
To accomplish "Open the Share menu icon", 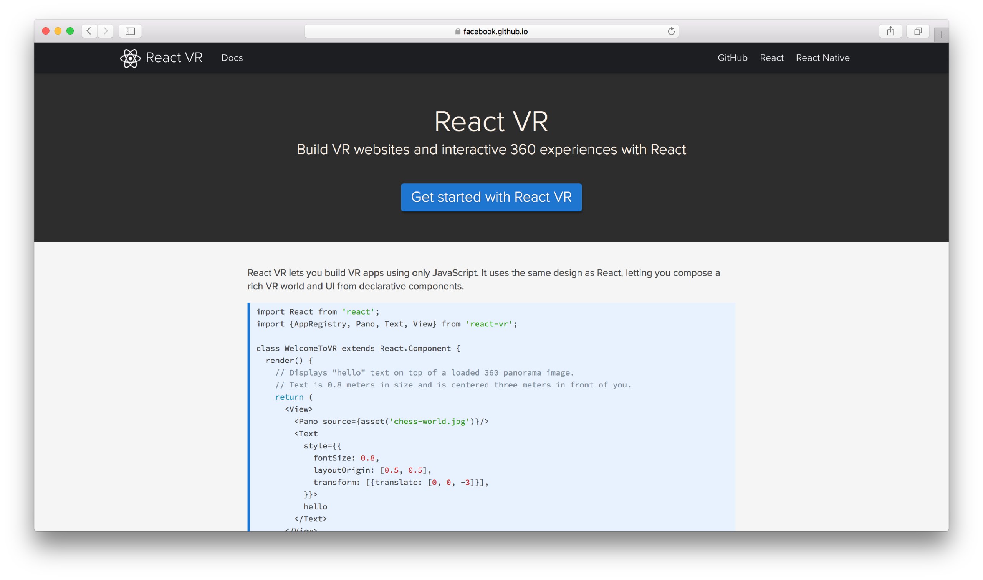I will coord(890,31).
